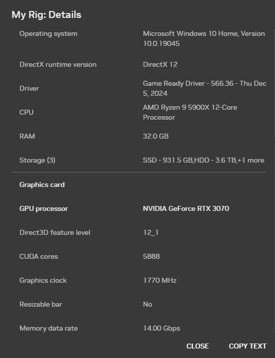This screenshot has height=358, width=275.
Task: Click the vertical scrollbar on the right edge
Action: coord(274,180)
